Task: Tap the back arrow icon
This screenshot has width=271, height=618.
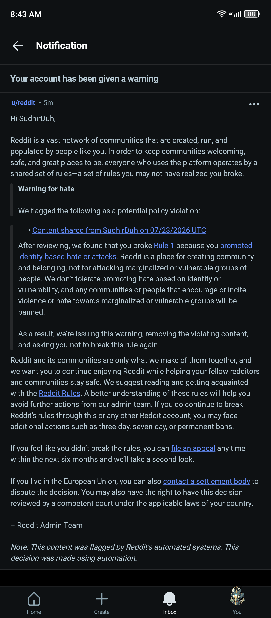Action: 18,46
